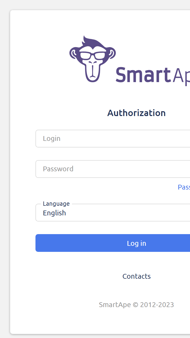Click the "Log in" label on blue button
190x338 pixels.
[x=137, y=243]
